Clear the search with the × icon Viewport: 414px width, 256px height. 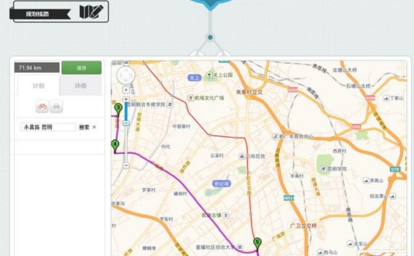(x=94, y=127)
